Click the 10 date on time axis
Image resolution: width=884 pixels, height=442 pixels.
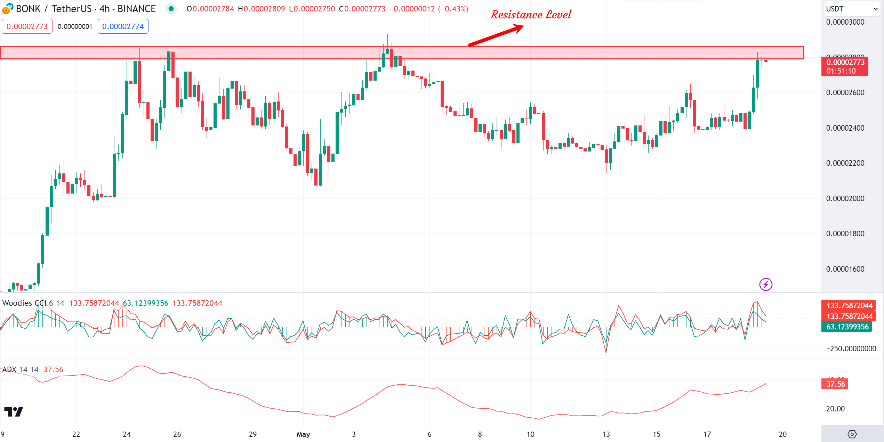530,434
